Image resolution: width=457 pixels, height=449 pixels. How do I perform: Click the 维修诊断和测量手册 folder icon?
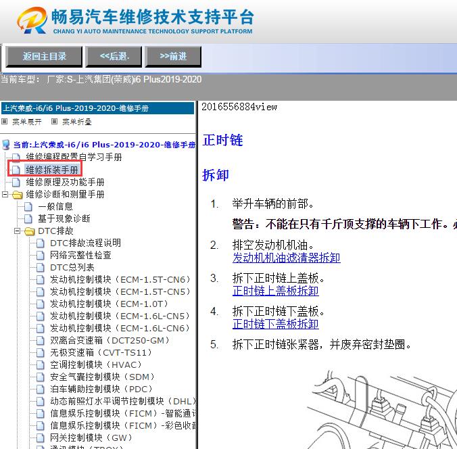(x=18, y=195)
